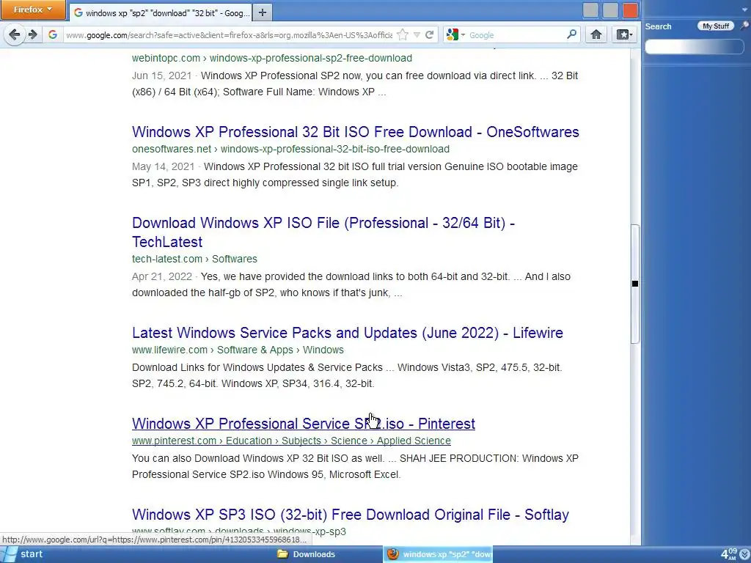Click the www.pinterest.com breadcrumb URL line
The width and height of the screenshot is (751, 563).
291,441
